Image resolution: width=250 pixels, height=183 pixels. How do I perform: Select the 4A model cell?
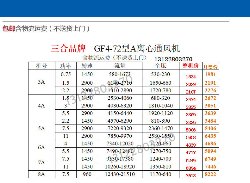tap(41, 106)
